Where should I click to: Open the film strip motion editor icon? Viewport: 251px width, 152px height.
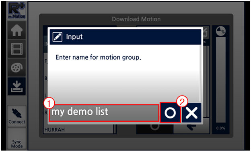click(x=16, y=49)
